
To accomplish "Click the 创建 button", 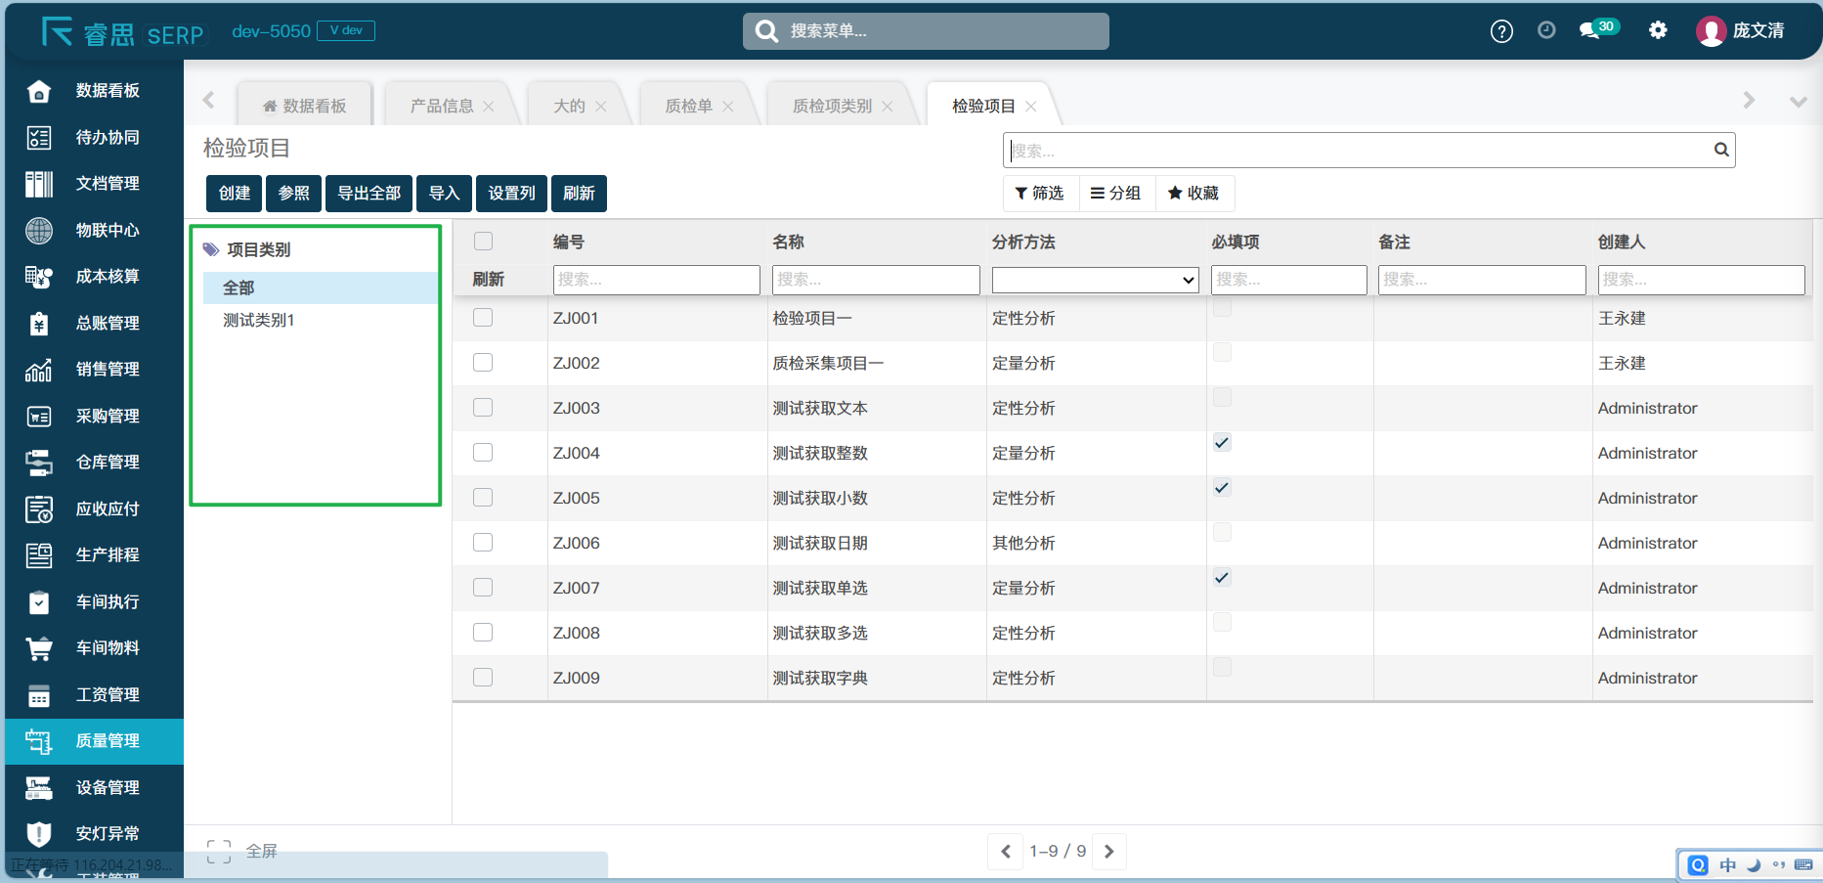I will tap(235, 194).
